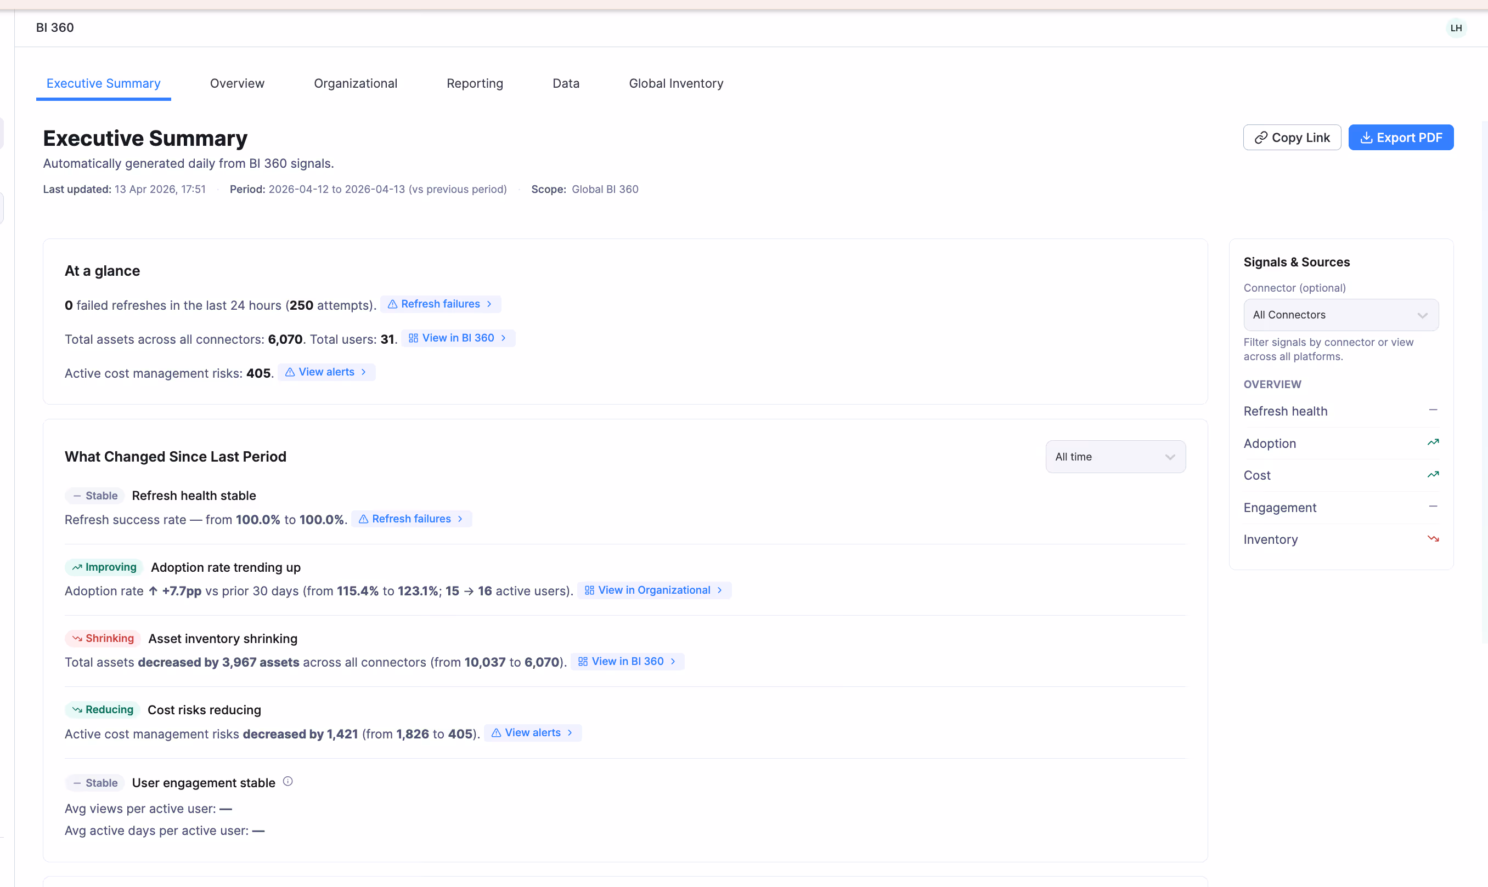Click the Copy Link button
The width and height of the screenshot is (1488, 887).
click(x=1292, y=138)
